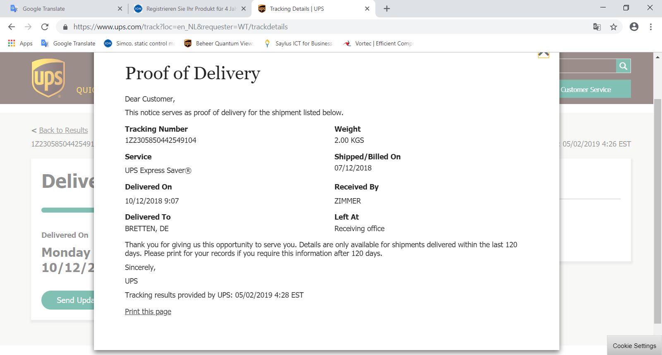Select tracking number 1Z2305850442549104 text
Screen dimensions: 662x355
click(161, 140)
